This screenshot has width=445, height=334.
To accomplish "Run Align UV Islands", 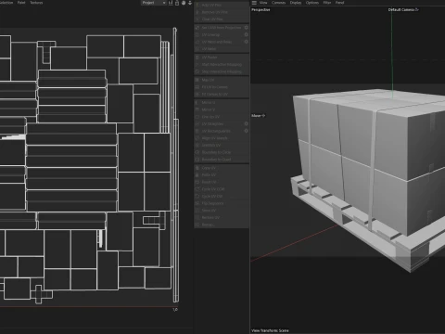I will click(x=222, y=138).
